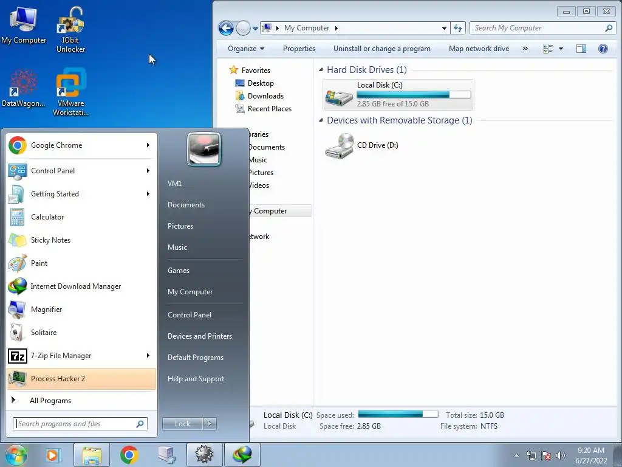Open the change view dropdown arrow
This screenshot has height=467, width=622.
click(561, 49)
